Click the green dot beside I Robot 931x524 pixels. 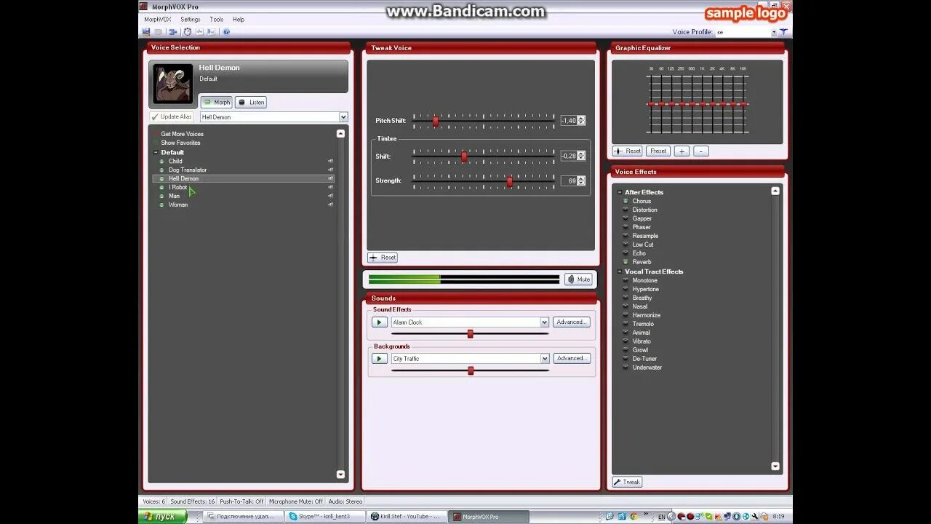click(162, 188)
